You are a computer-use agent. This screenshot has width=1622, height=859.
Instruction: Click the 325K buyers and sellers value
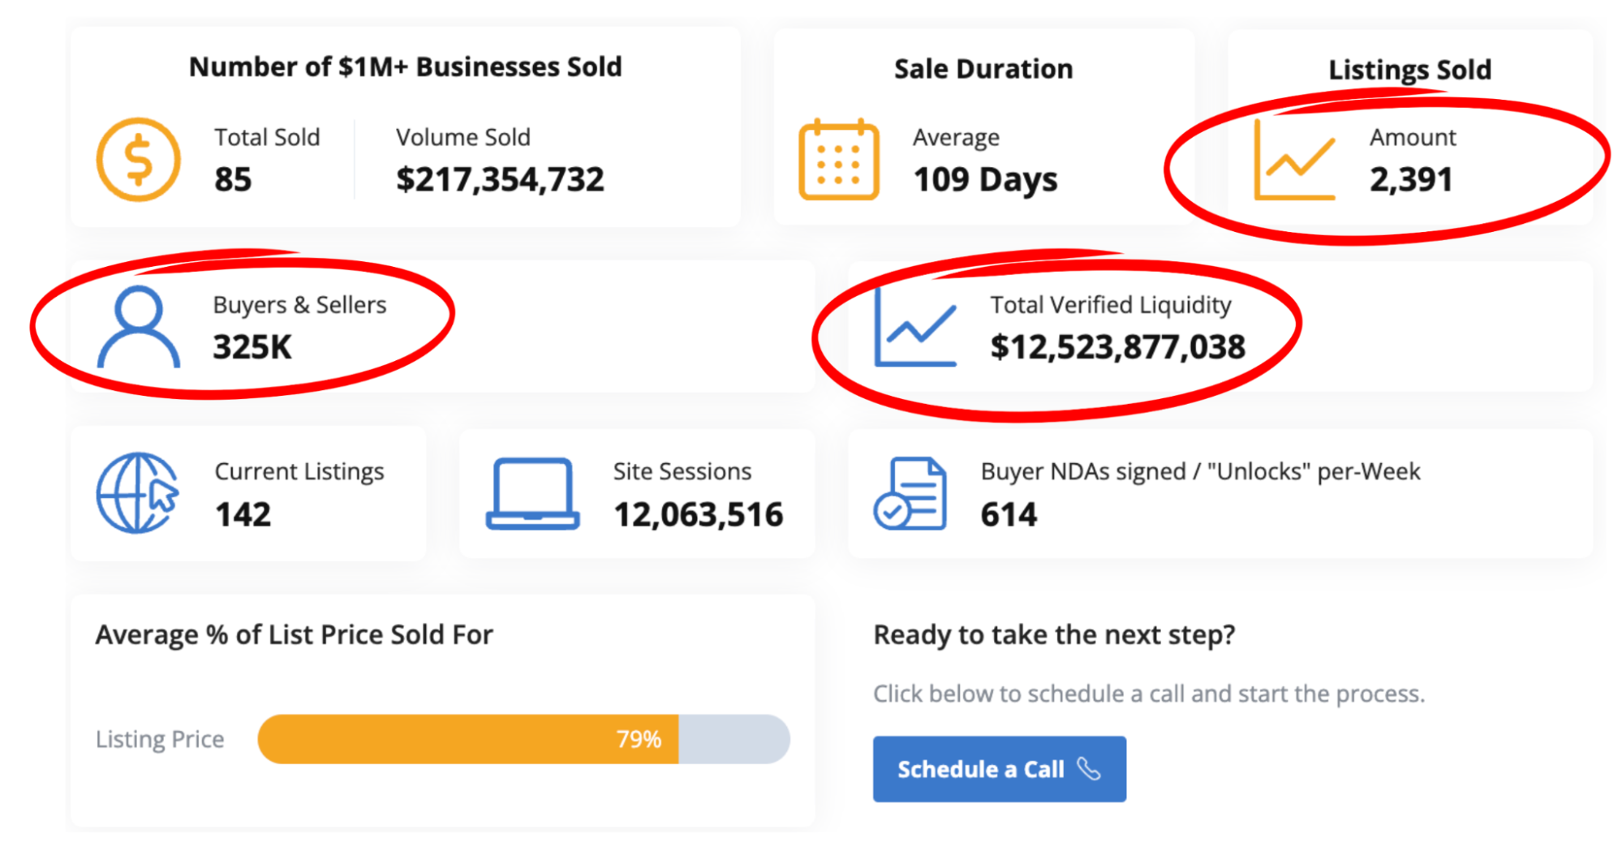click(252, 347)
